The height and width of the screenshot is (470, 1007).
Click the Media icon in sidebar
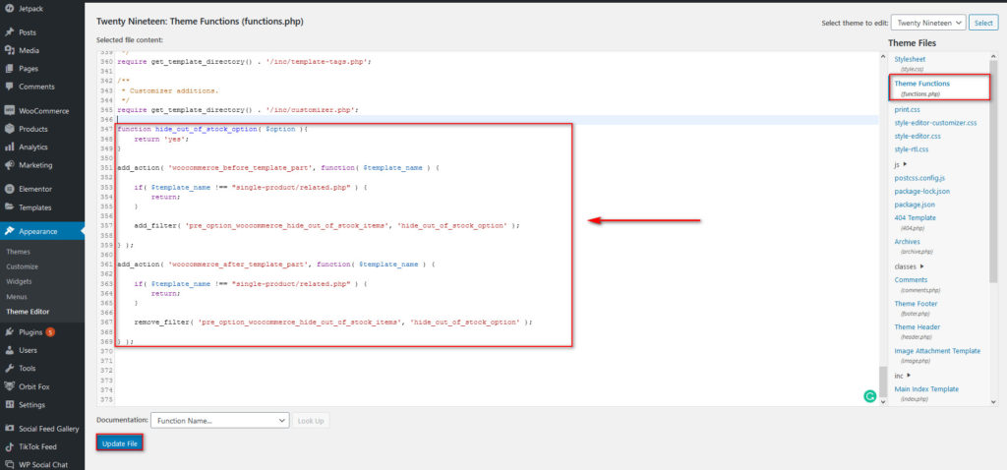point(9,50)
